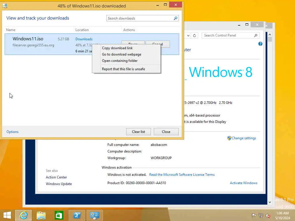Image resolution: width=295 pixels, height=221 pixels.
Task: Open Windows Update under See also
Action: (59, 184)
